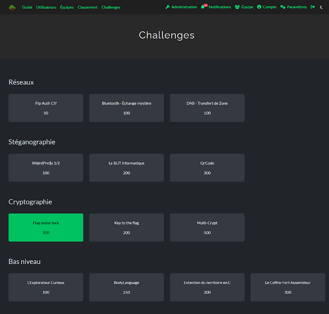This screenshot has width=329, height=314.
Task: Click the Cryptographie category heading
Action: 30,202
